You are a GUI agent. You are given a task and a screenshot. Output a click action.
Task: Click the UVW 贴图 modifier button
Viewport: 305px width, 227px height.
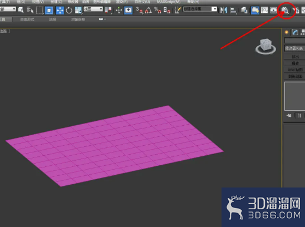(294, 70)
